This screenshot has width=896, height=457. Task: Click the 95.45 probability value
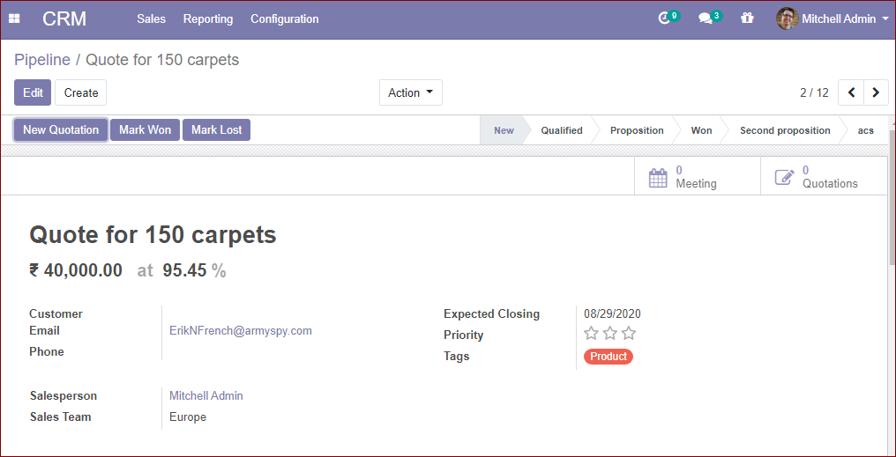point(184,270)
